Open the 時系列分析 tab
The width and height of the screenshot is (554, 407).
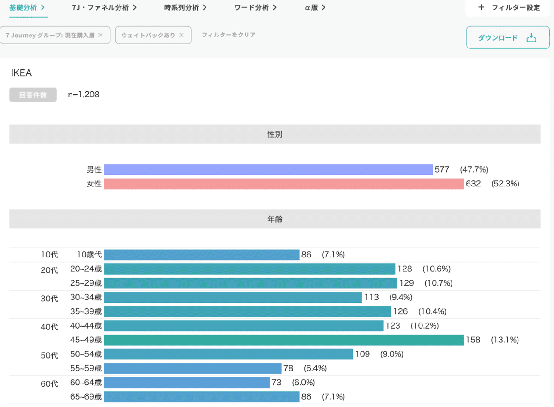tap(185, 7)
